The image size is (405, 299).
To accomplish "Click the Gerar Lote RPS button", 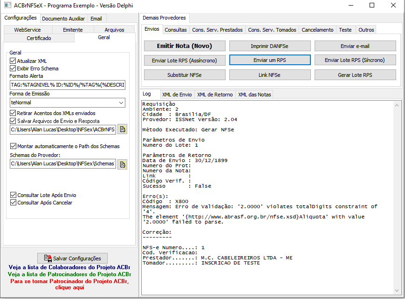I will [355, 75].
